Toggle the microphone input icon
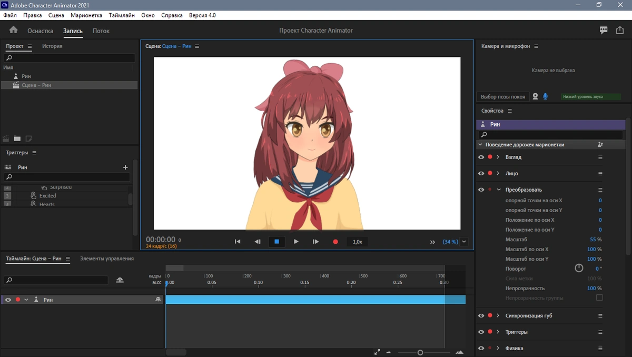This screenshot has width=632, height=357. click(545, 96)
